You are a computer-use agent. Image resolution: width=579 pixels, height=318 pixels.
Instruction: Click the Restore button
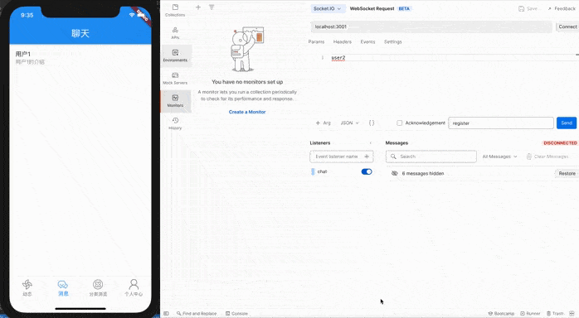pos(567,174)
